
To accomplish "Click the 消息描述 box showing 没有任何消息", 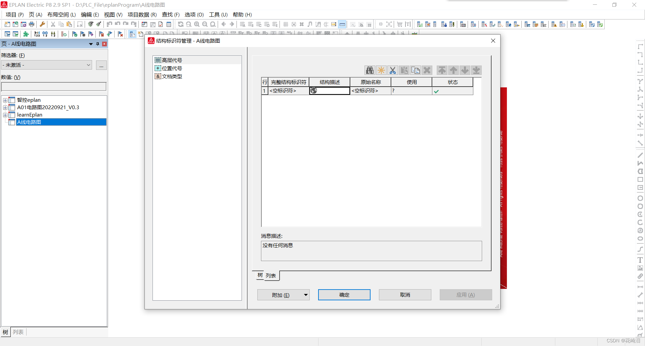I will tap(371, 251).
